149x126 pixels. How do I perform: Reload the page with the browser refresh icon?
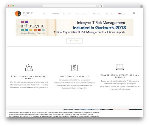click(x=97, y=6)
